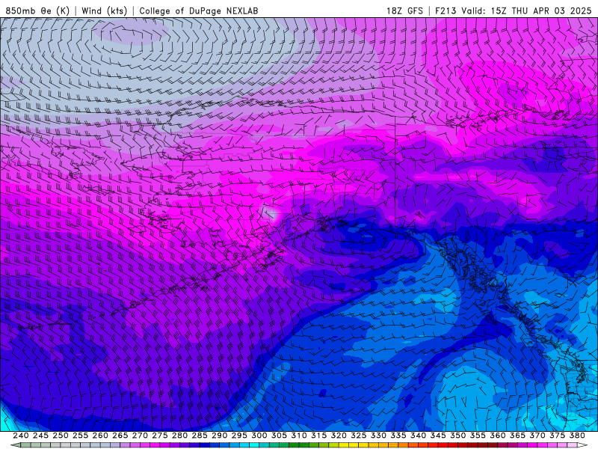Click the 300 value on the color scale

tap(259, 436)
